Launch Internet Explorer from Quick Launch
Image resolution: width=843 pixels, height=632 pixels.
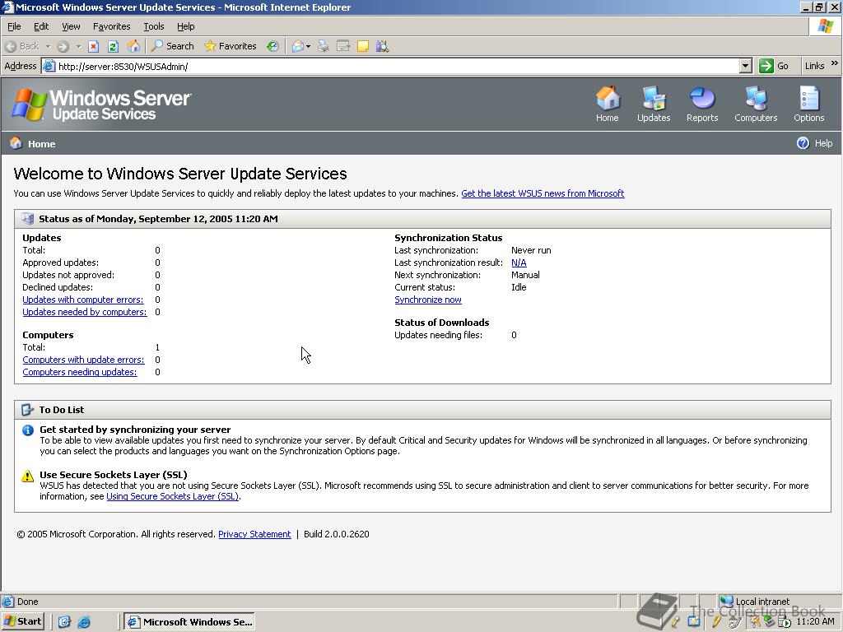click(x=84, y=622)
